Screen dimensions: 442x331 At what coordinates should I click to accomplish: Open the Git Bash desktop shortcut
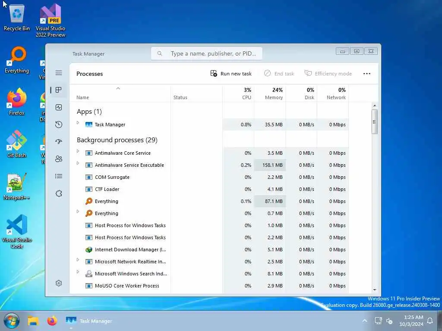click(17, 144)
